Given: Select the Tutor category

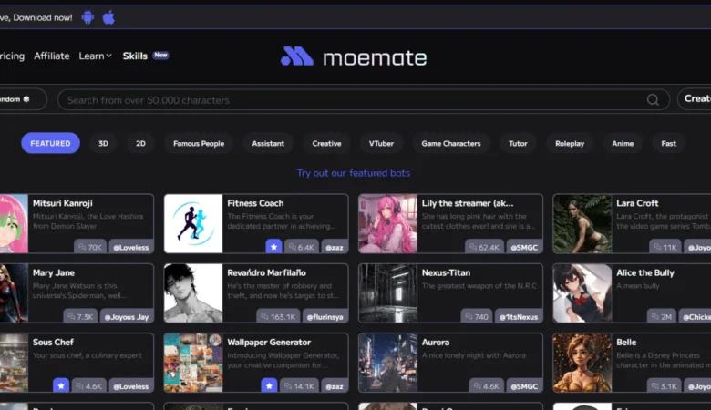Looking at the screenshot, I should tap(518, 143).
